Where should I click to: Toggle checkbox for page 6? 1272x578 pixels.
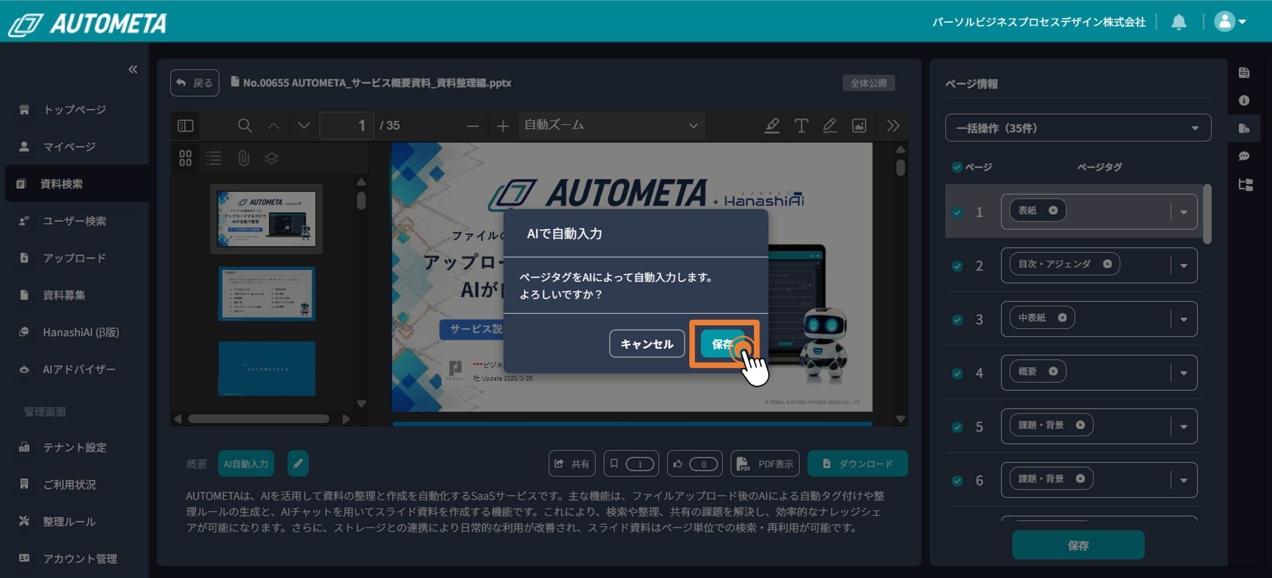tap(957, 481)
